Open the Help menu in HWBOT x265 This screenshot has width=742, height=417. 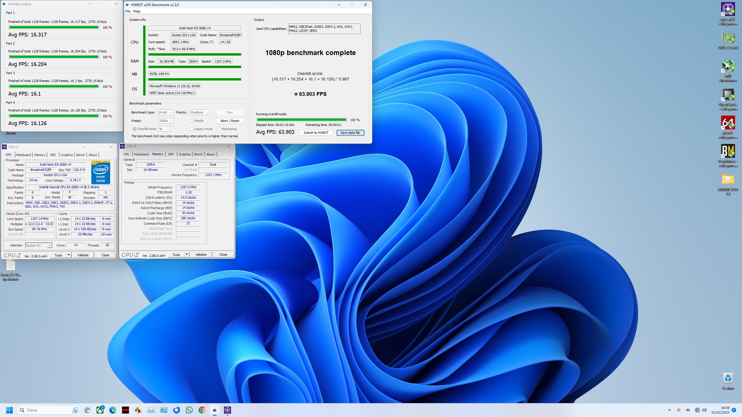pos(137,11)
